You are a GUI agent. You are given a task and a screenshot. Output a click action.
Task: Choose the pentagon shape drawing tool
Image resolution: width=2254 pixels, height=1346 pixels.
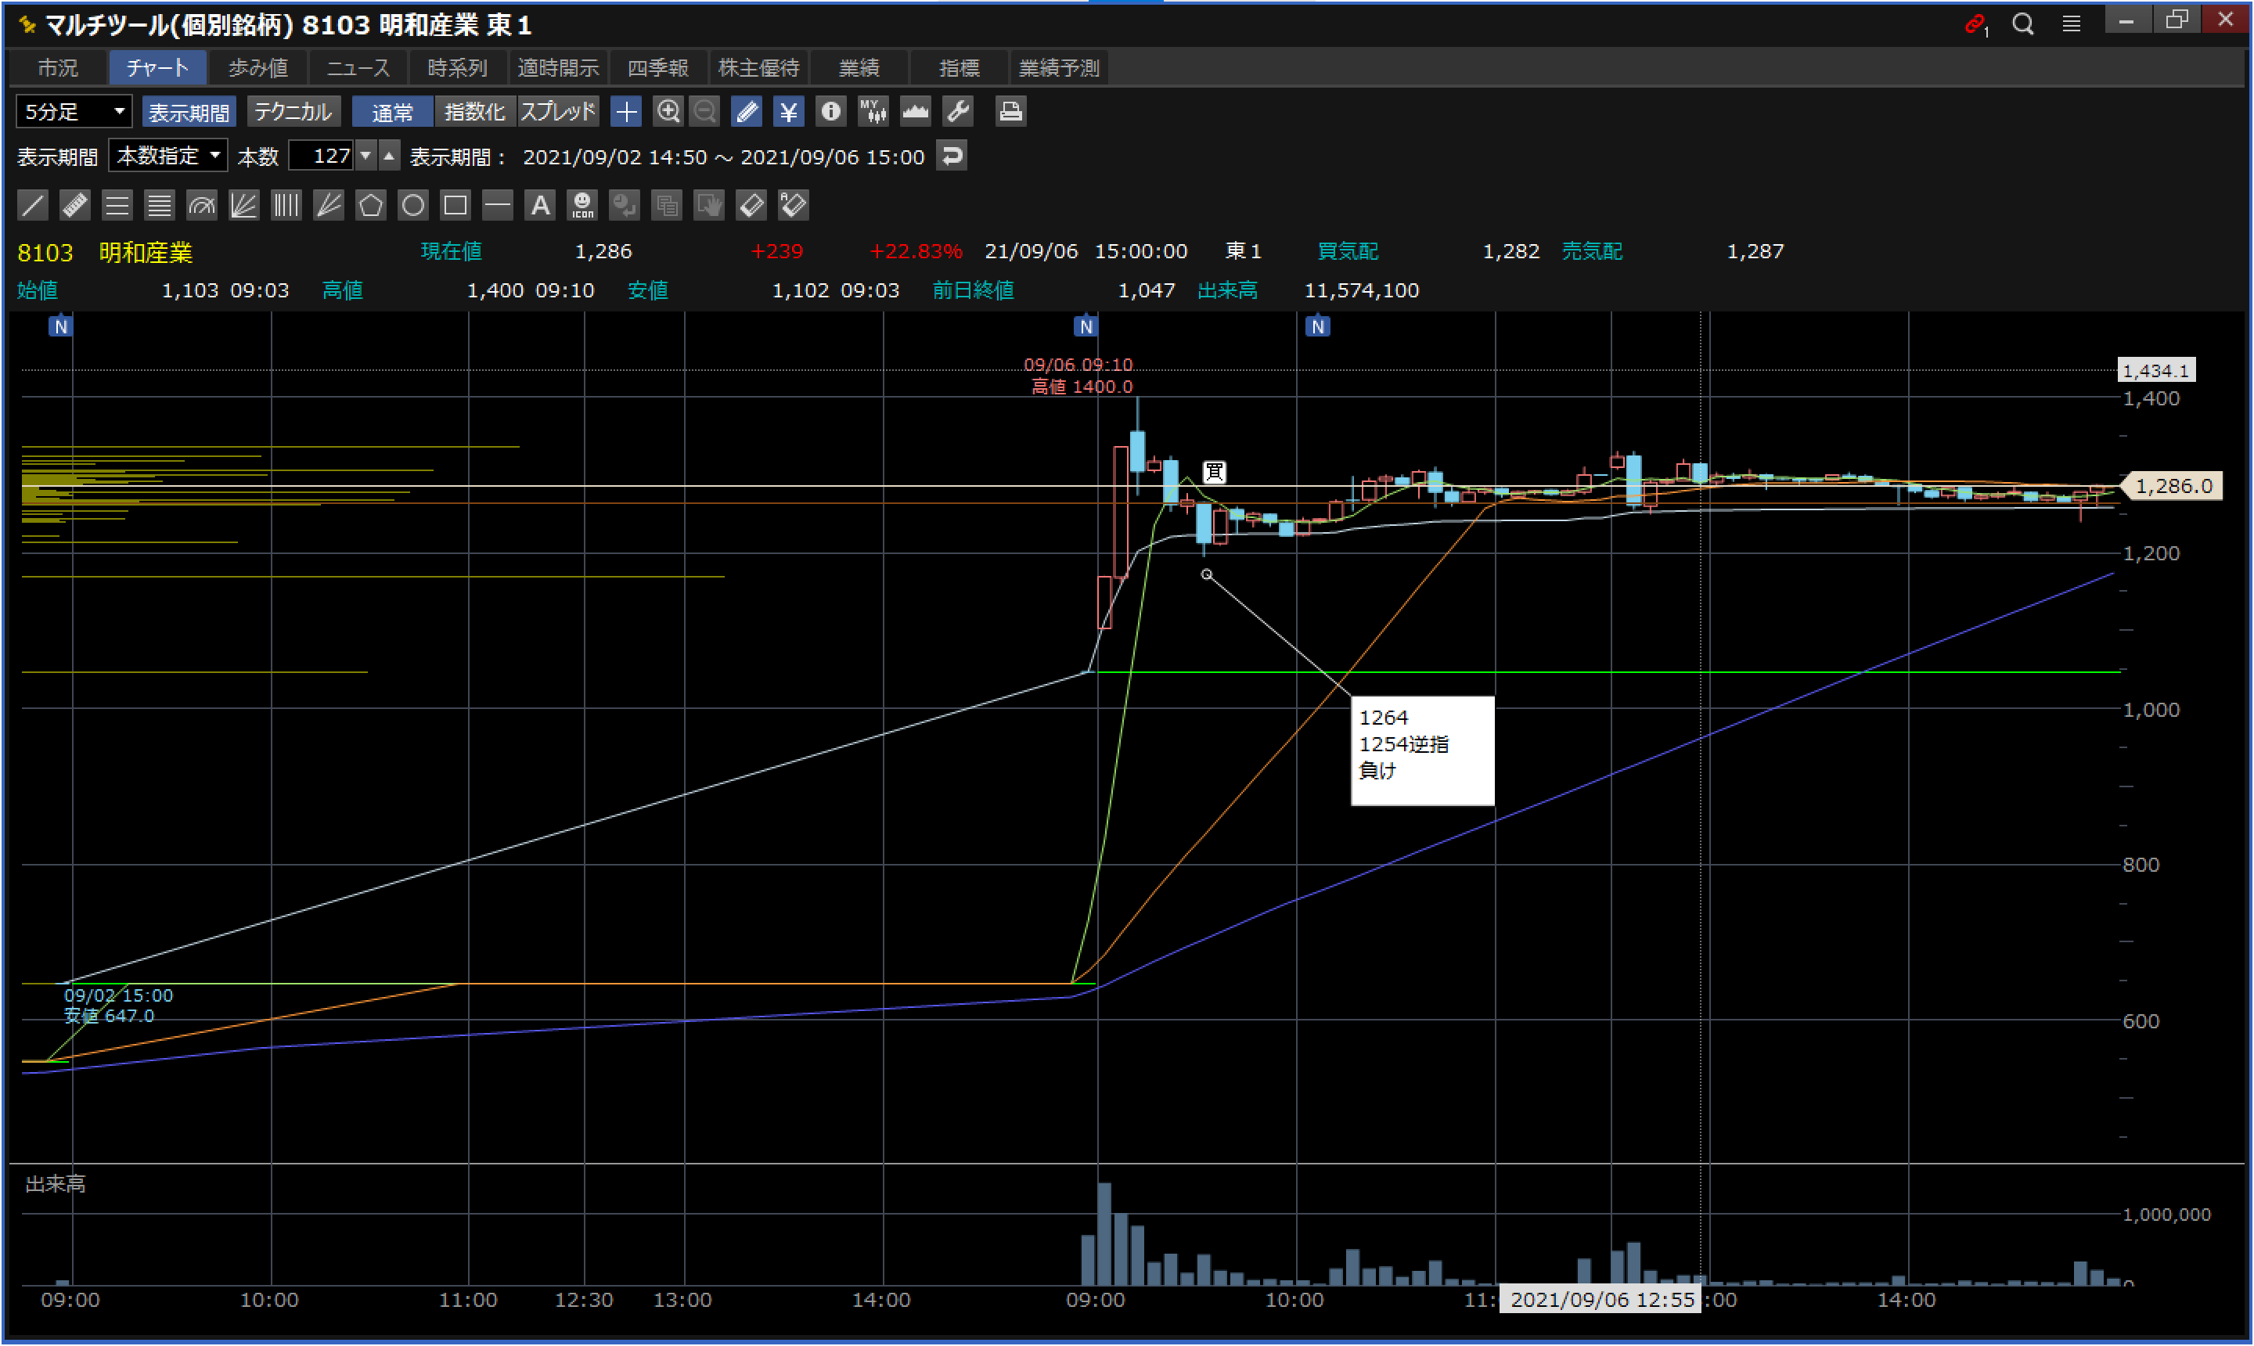(x=370, y=206)
